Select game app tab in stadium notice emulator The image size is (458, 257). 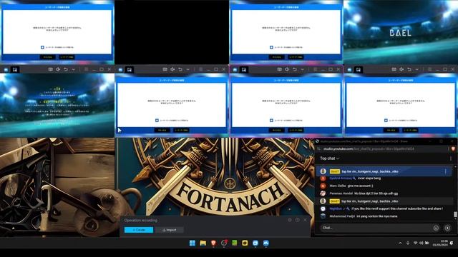14,70
